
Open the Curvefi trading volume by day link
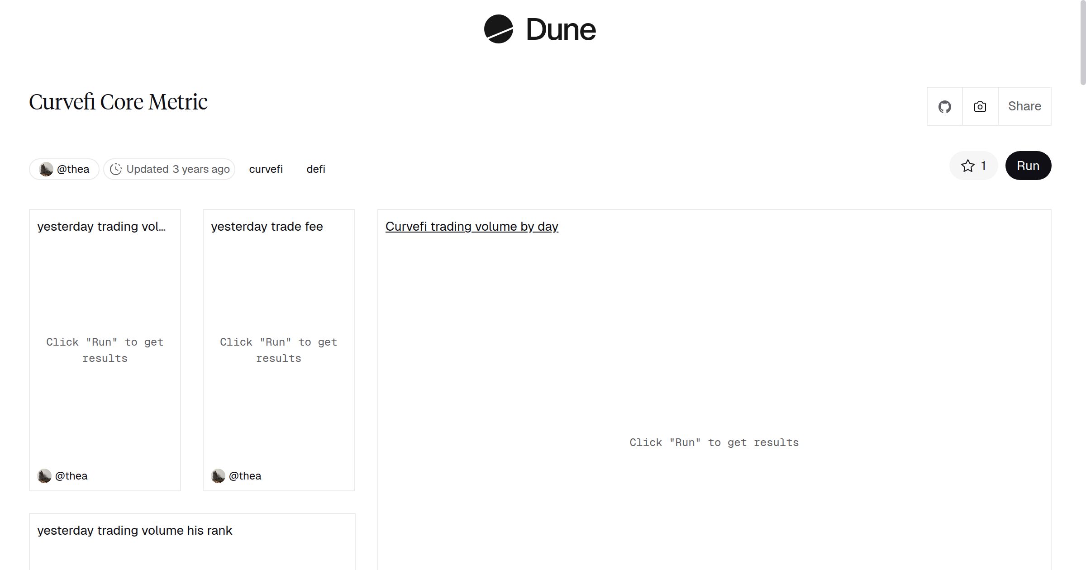472,226
